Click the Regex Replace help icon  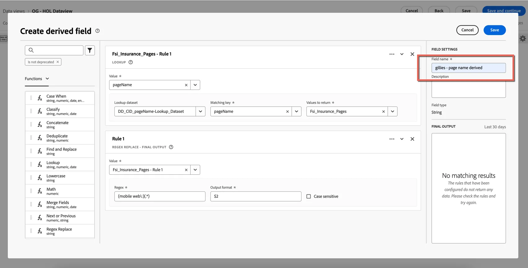click(171, 147)
